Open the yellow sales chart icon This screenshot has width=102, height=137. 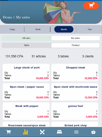(x=25, y=132)
